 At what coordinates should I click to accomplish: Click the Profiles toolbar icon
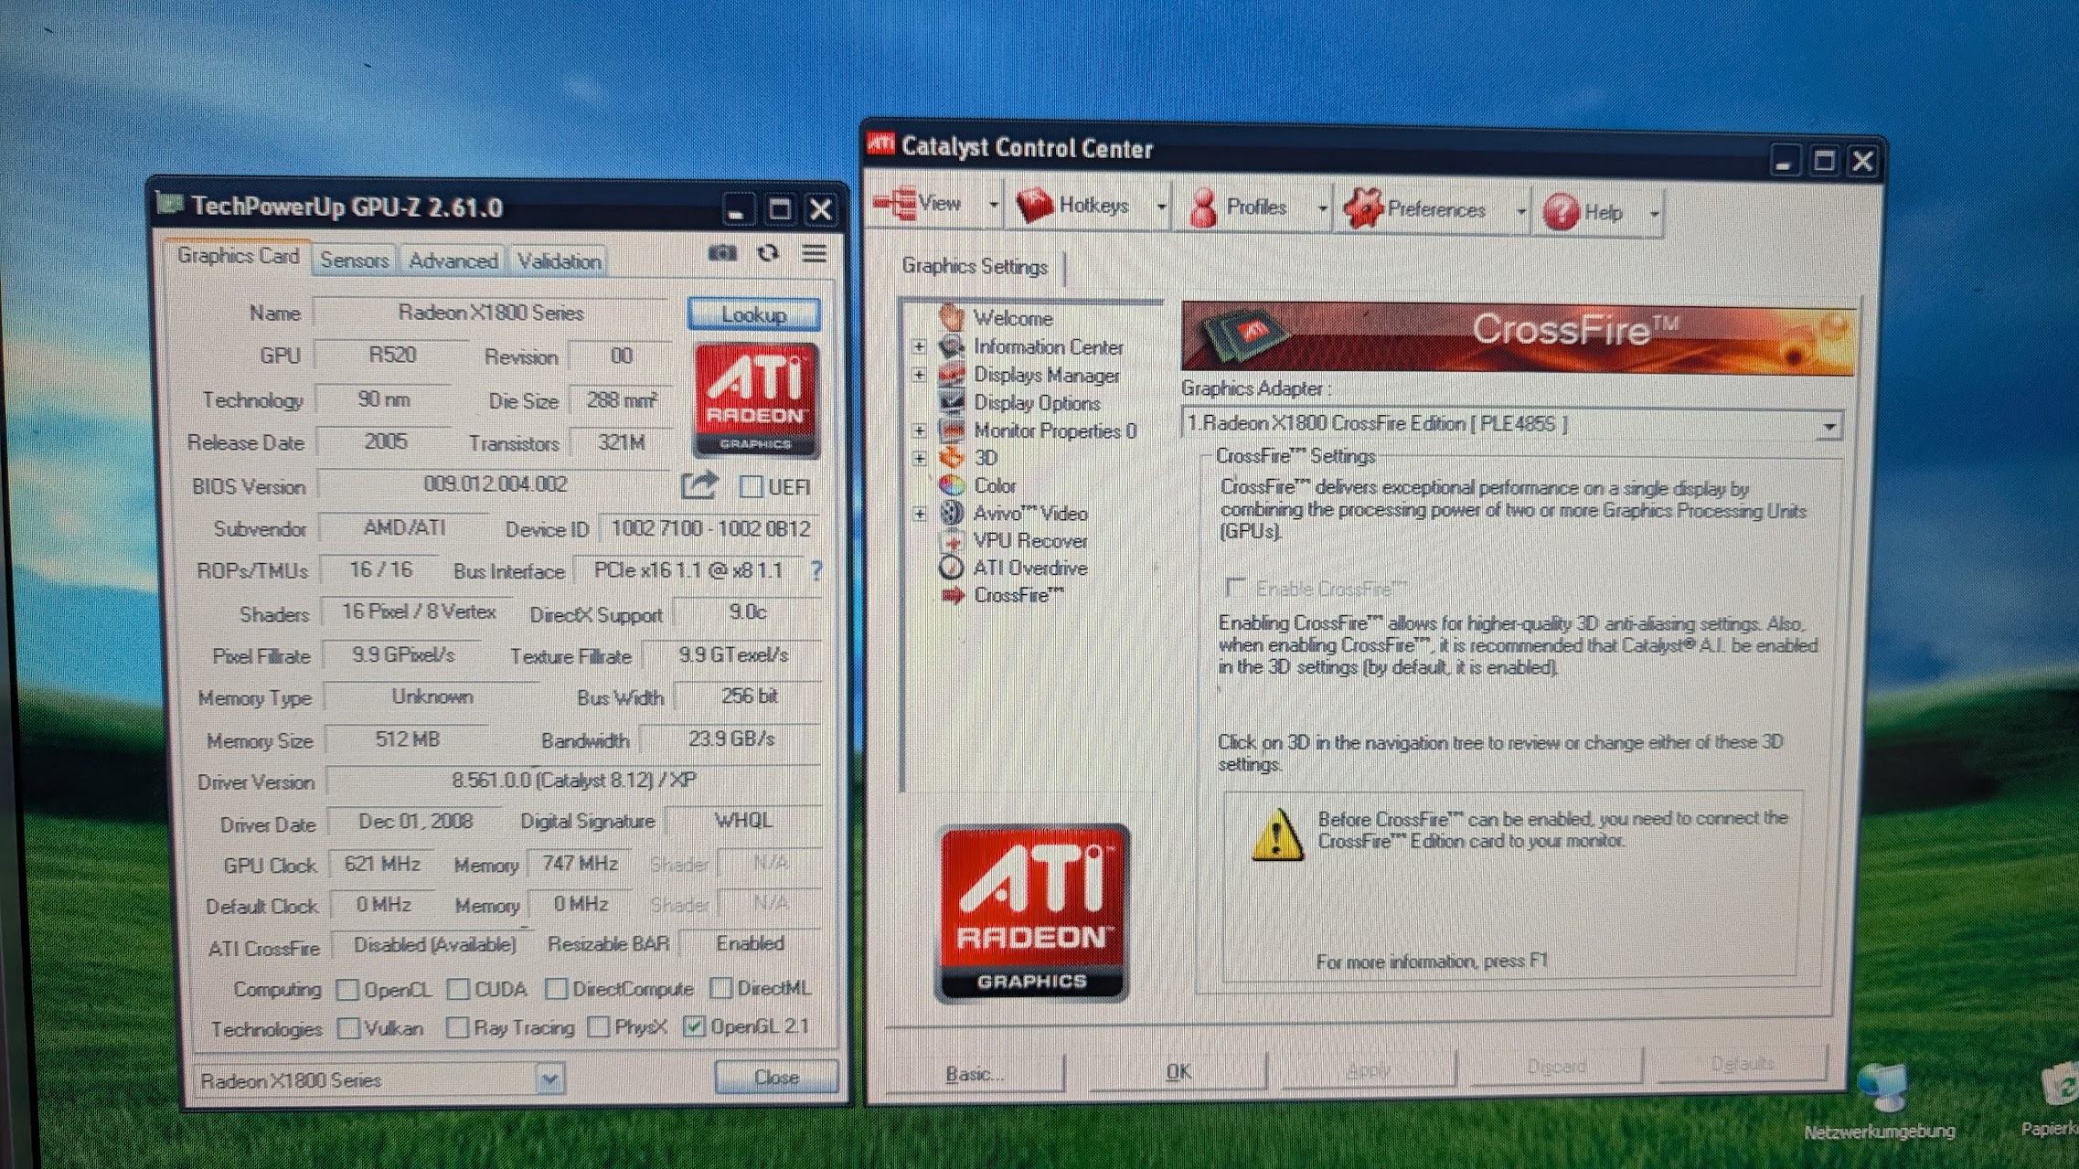coord(1203,208)
